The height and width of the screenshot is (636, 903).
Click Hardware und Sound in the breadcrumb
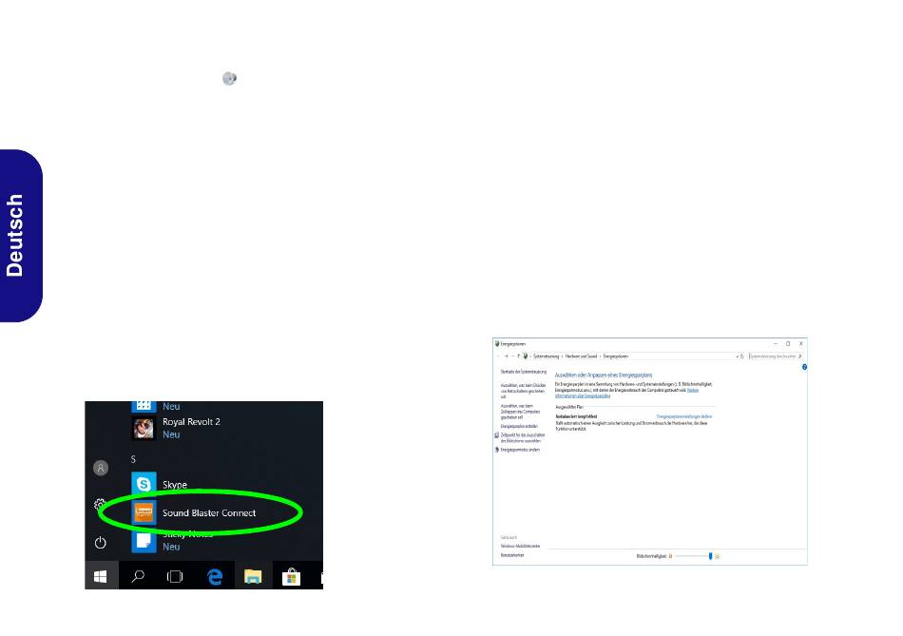[581, 357]
